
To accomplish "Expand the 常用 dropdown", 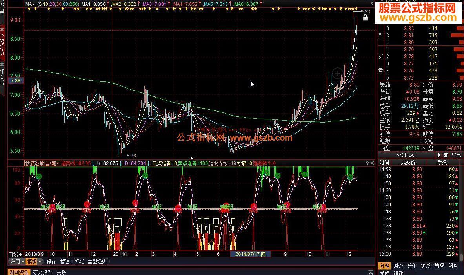I will [x=18, y=261].
